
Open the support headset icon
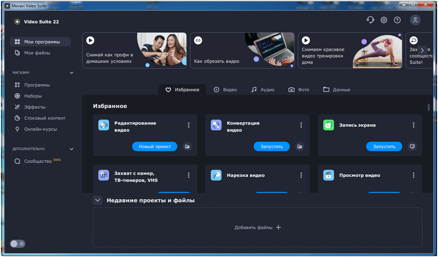tap(370, 20)
